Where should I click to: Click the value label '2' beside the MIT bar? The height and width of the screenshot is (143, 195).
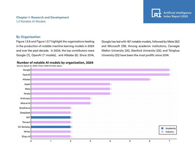coord(72,118)
